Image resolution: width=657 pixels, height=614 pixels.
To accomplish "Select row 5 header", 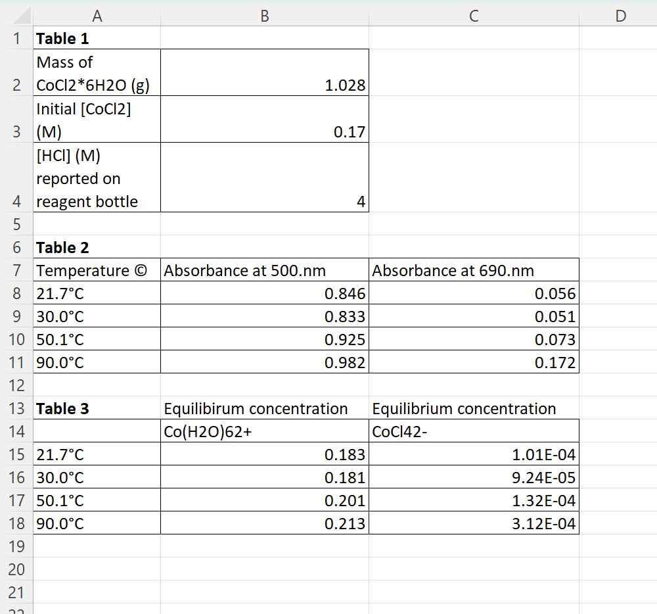I will [17, 224].
